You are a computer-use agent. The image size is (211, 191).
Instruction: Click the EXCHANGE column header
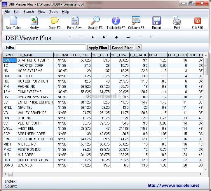pyautogui.click(x=63, y=55)
